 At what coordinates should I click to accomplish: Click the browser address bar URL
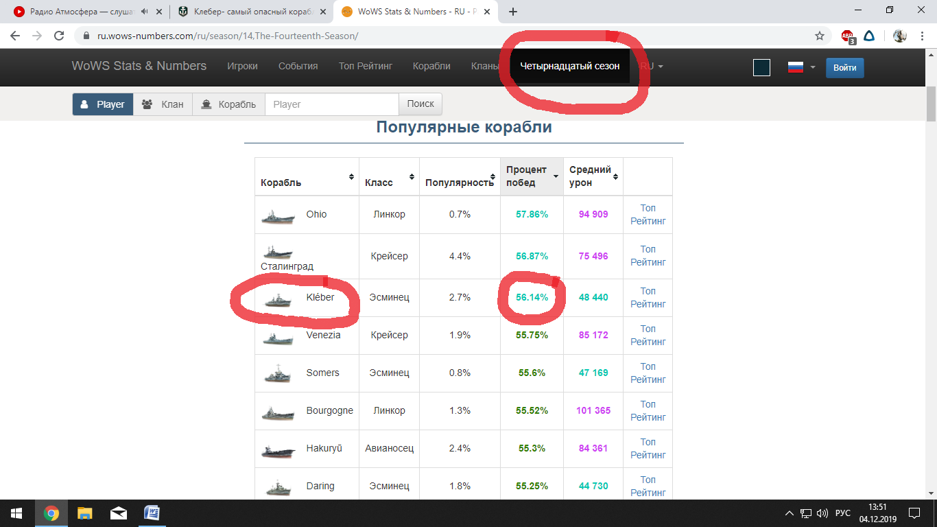[228, 36]
